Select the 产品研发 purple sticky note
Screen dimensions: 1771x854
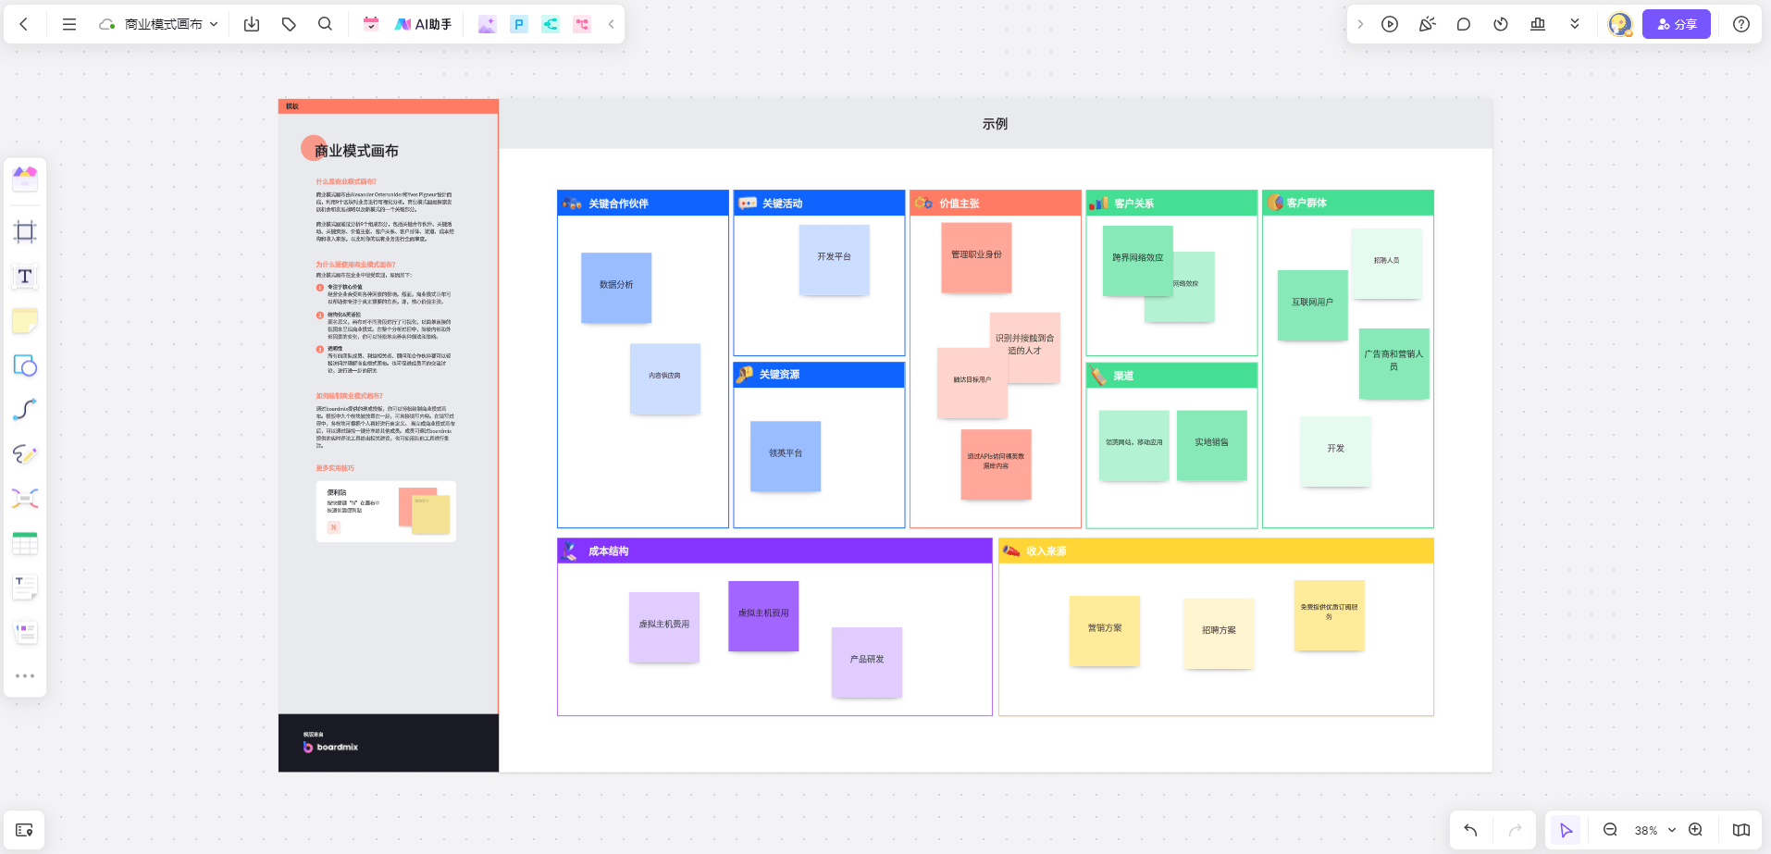867,662
